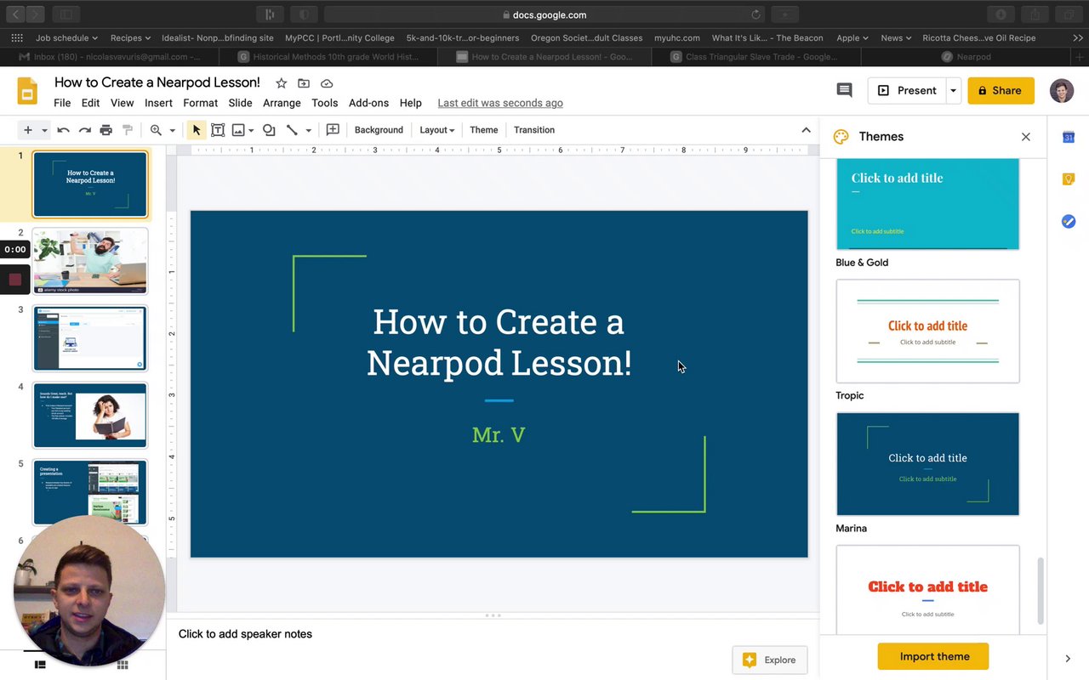Click the Add comment toolbar icon
Screen dimensions: 1089x680
click(333, 130)
